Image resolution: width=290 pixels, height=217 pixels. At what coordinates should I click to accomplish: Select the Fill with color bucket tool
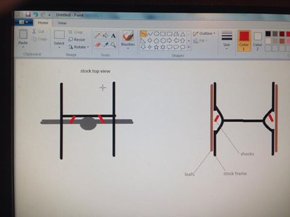coord(105,36)
